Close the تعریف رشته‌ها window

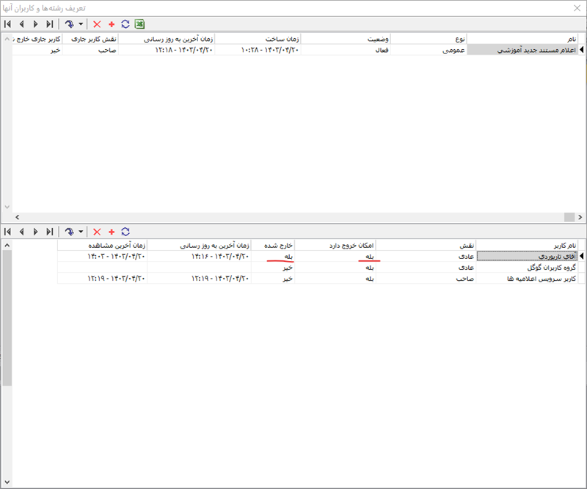pyautogui.click(x=575, y=7)
